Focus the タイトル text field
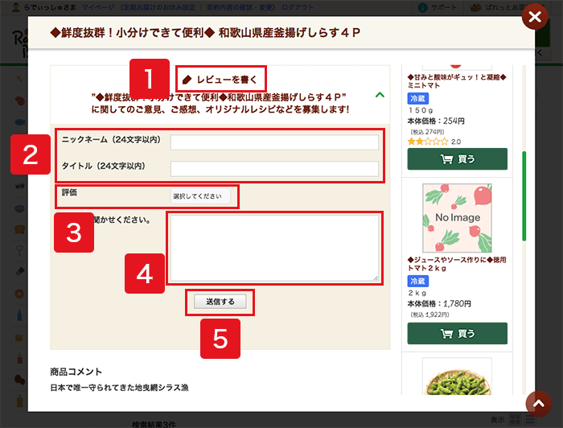The image size is (563, 428). [274, 168]
